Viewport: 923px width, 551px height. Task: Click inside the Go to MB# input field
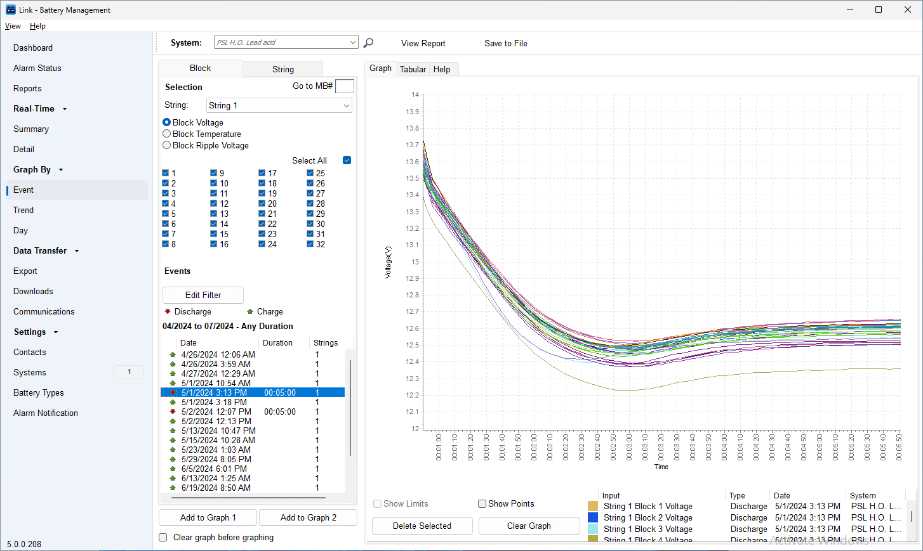pos(344,86)
